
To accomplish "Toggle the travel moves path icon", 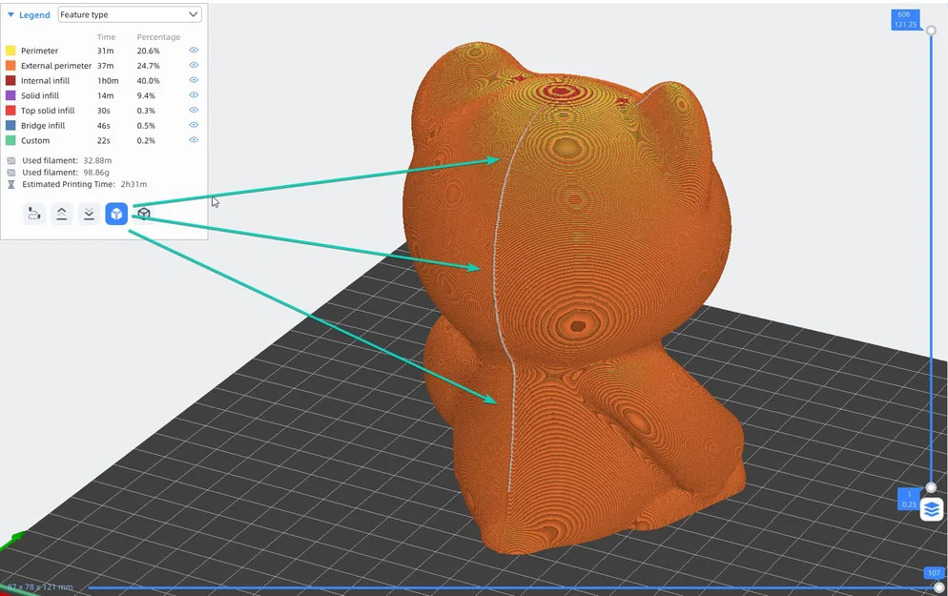I will click(x=34, y=214).
